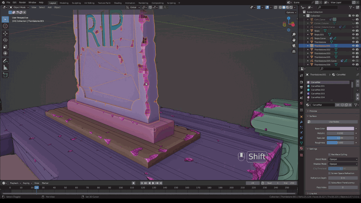
Task: Activate the Measure tool
Action: (x=5, y=68)
